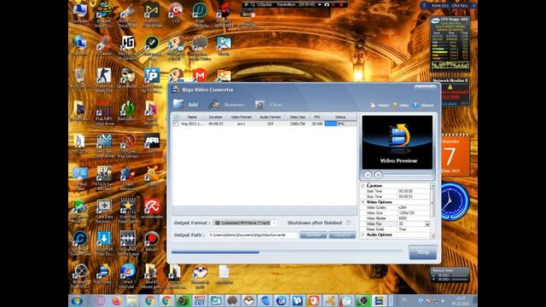Click the Video Preview seek slider
The height and width of the screenshot is (307, 546).
tap(409, 175)
